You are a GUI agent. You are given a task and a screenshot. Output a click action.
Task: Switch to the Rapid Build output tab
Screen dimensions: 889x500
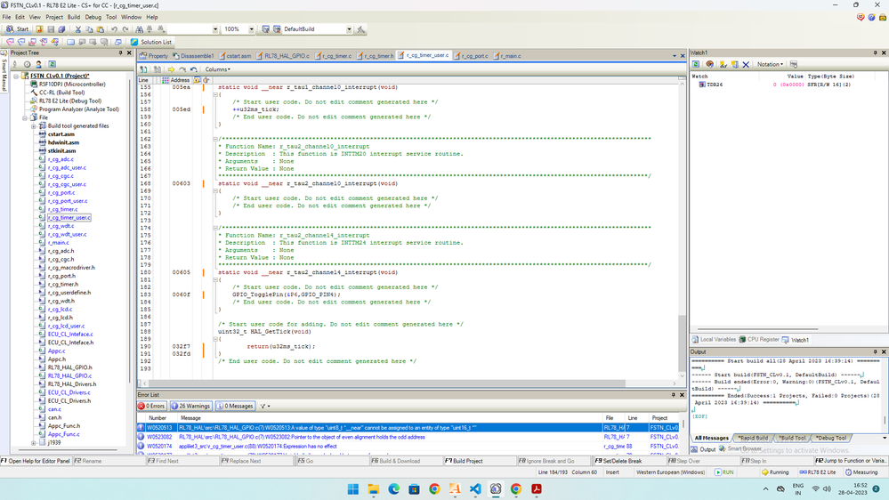[x=753, y=439]
